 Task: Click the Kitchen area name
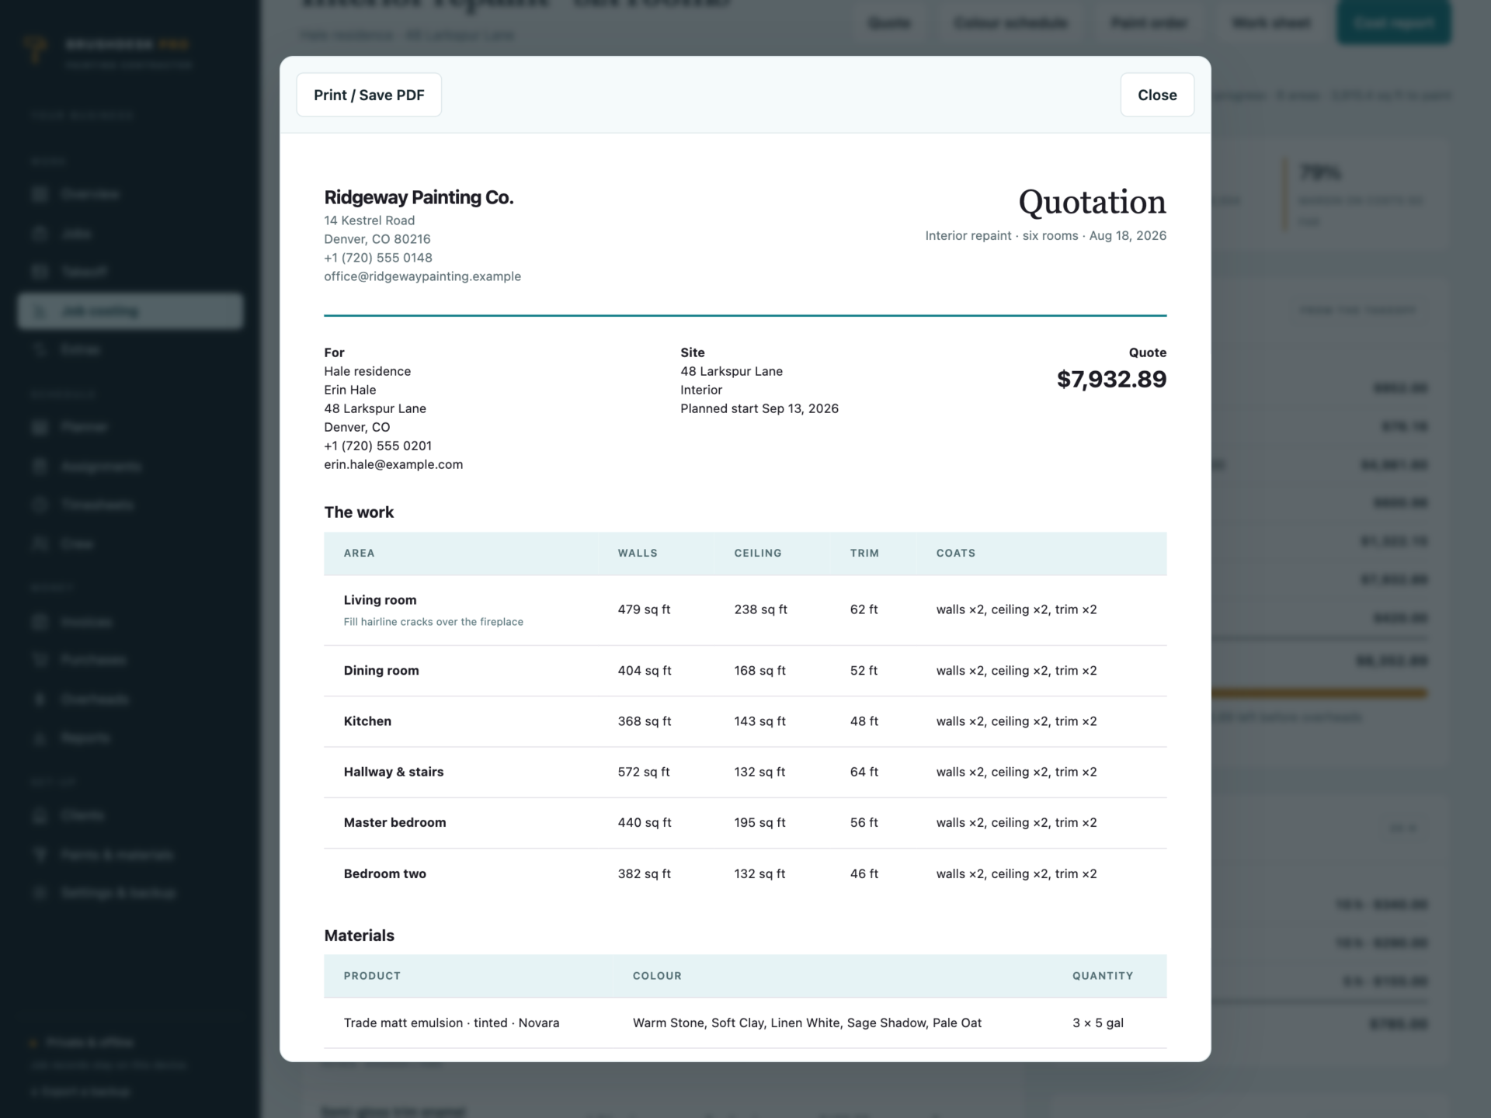(x=367, y=721)
